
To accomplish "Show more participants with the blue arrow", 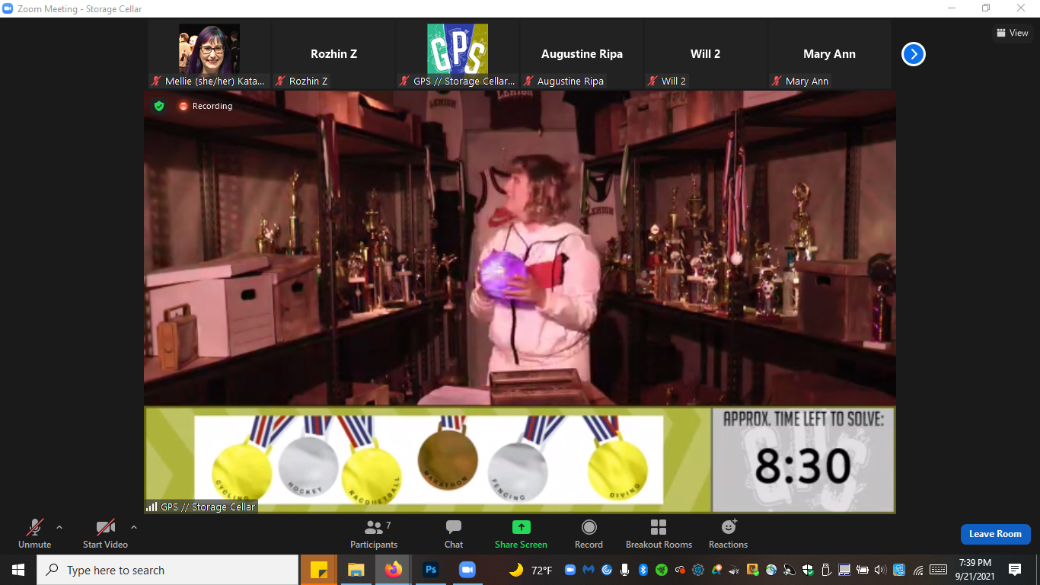I will (x=913, y=54).
